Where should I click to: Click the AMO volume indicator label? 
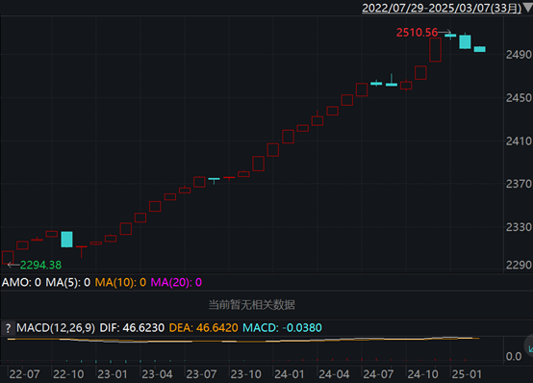[21, 282]
